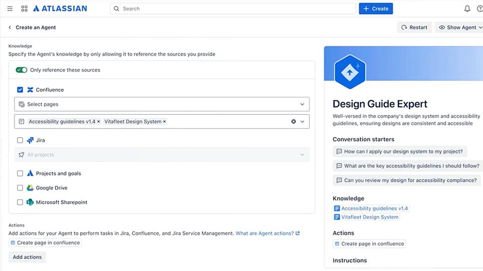Click the Add actions button

click(27, 257)
